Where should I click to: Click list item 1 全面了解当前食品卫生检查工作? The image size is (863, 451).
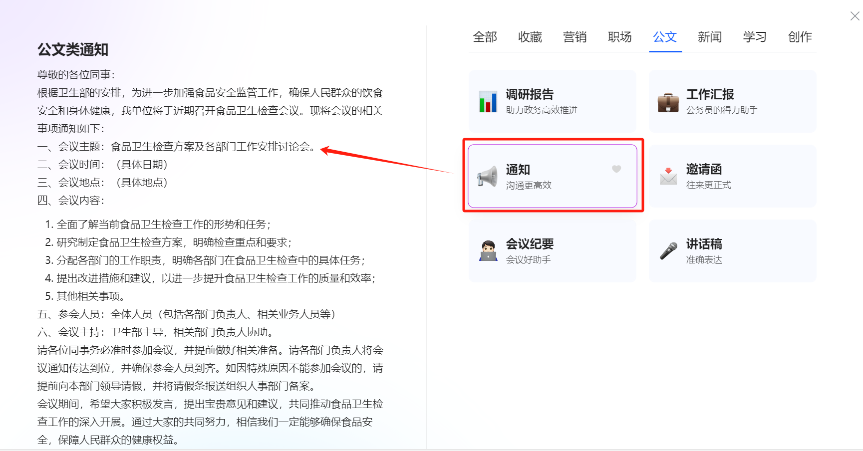(158, 225)
